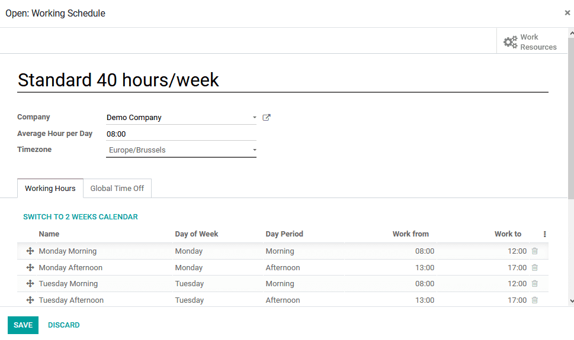Select 'Tuesday Afternoon' name cell
The image size is (574, 340).
pos(71,300)
